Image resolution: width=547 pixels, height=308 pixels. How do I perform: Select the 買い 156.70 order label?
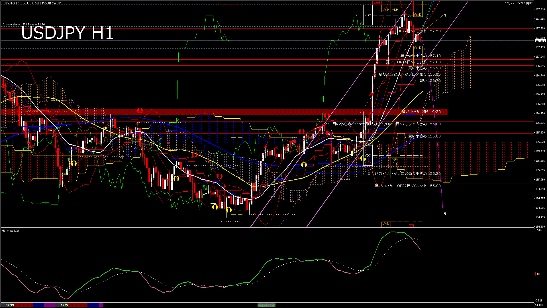click(x=430, y=81)
